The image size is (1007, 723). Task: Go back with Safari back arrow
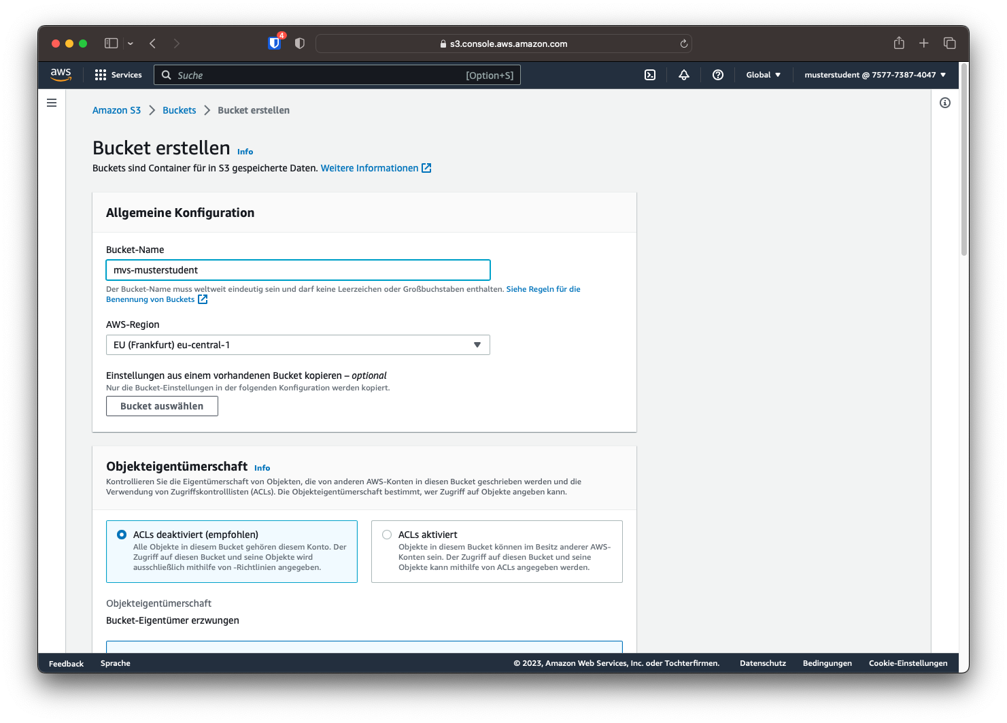coord(153,44)
